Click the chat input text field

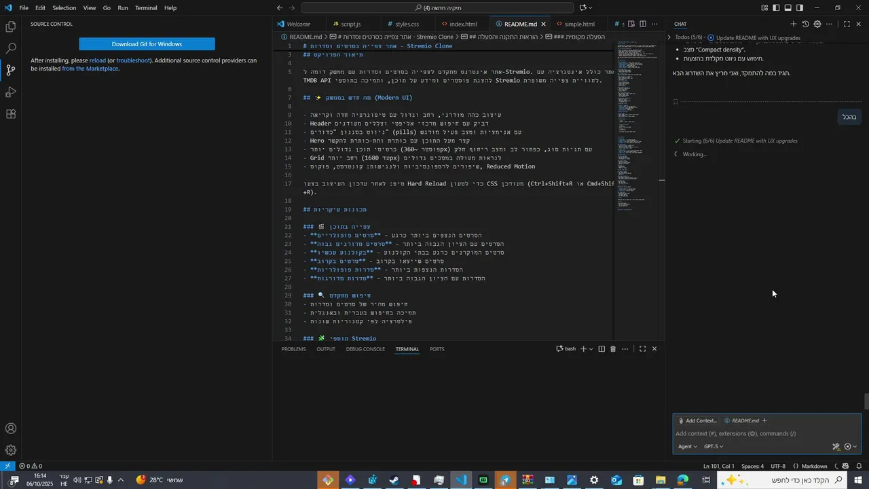pyautogui.click(x=767, y=433)
